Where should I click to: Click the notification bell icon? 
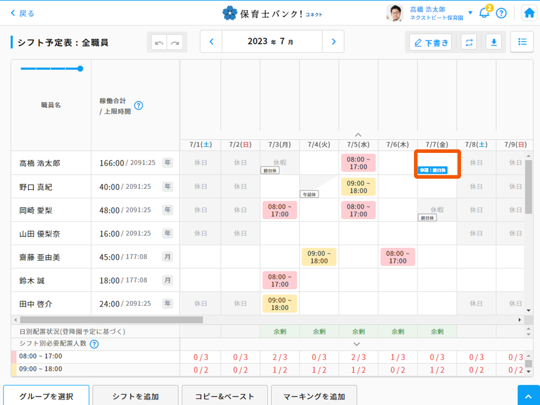[484, 12]
